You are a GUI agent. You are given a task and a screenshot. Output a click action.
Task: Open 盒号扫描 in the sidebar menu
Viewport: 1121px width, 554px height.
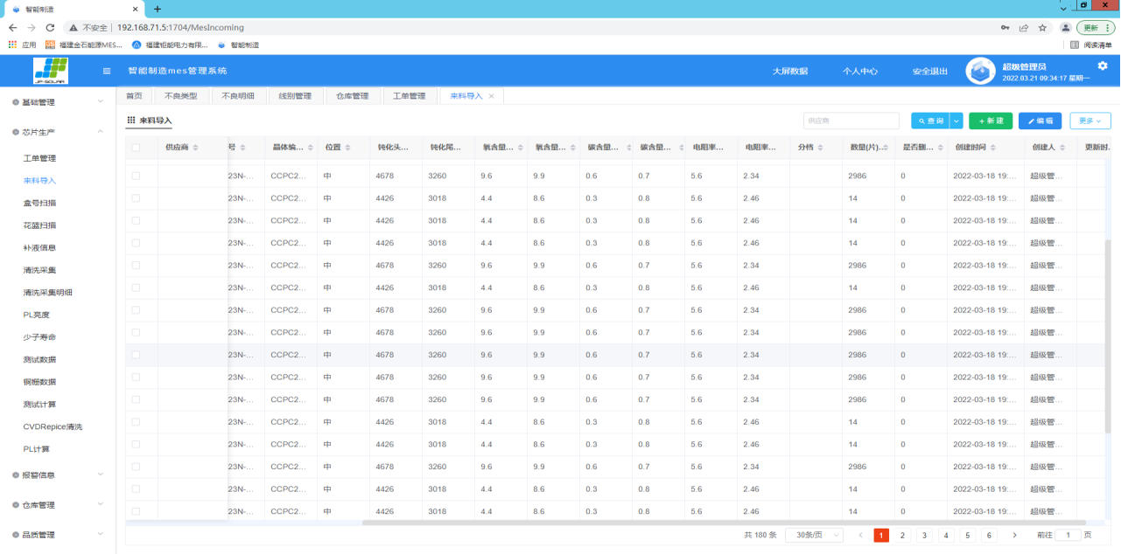coord(39,203)
